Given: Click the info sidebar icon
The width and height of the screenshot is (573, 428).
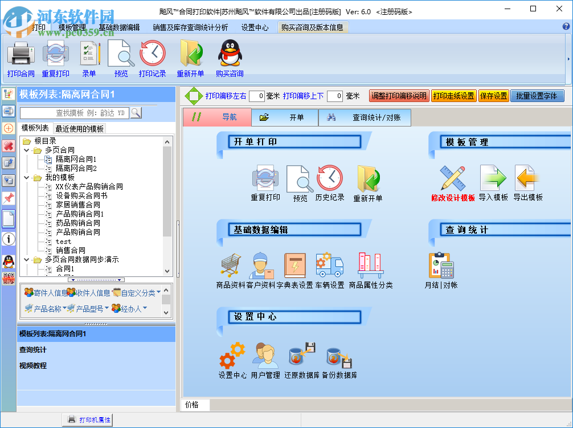Looking at the screenshot, I should pyautogui.click(x=9, y=239).
